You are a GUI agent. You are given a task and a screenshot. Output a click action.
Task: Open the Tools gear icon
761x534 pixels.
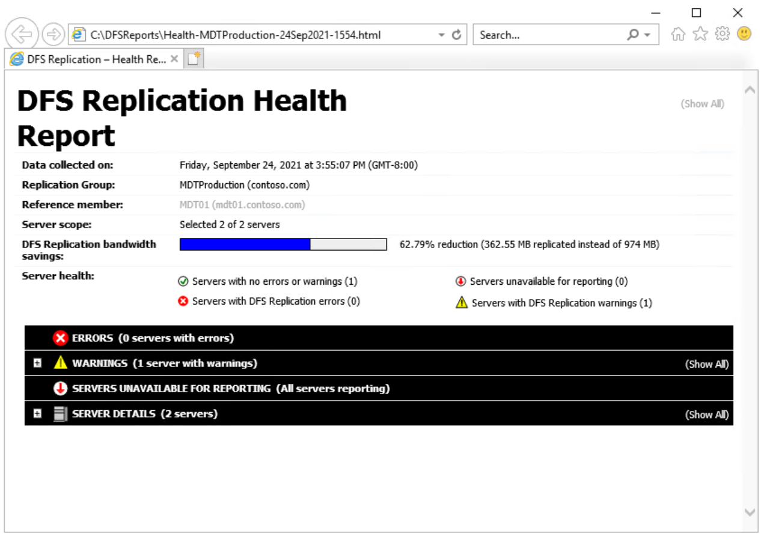pyautogui.click(x=722, y=35)
